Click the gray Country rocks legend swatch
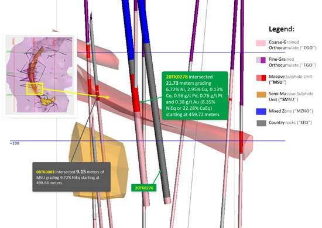322x228 pixels. (x=261, y=123)
